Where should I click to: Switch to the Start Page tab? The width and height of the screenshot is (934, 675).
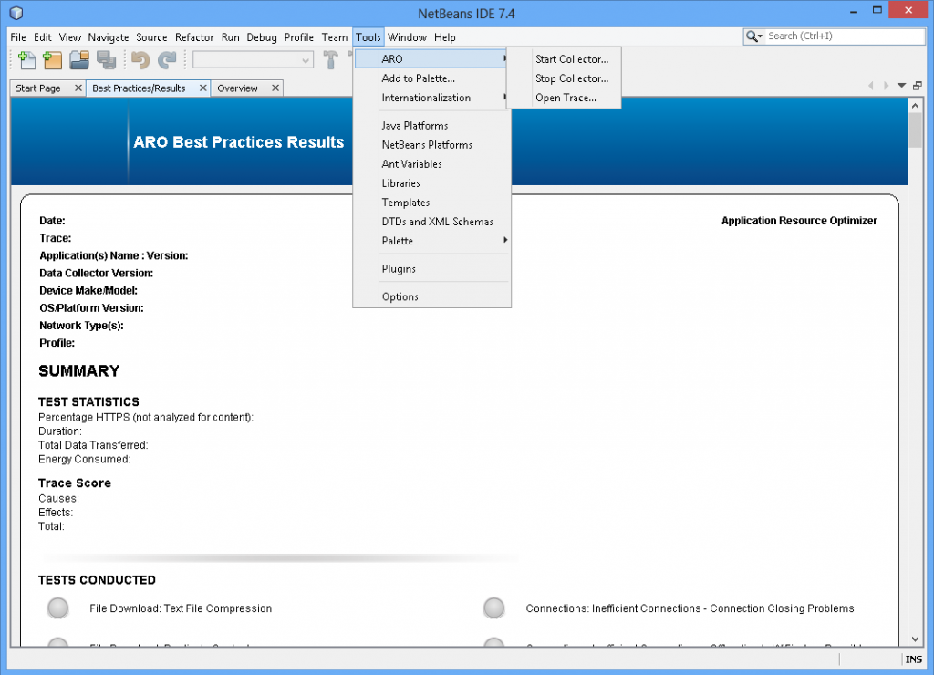[38, 88]
